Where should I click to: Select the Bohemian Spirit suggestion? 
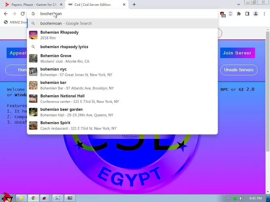122,125
